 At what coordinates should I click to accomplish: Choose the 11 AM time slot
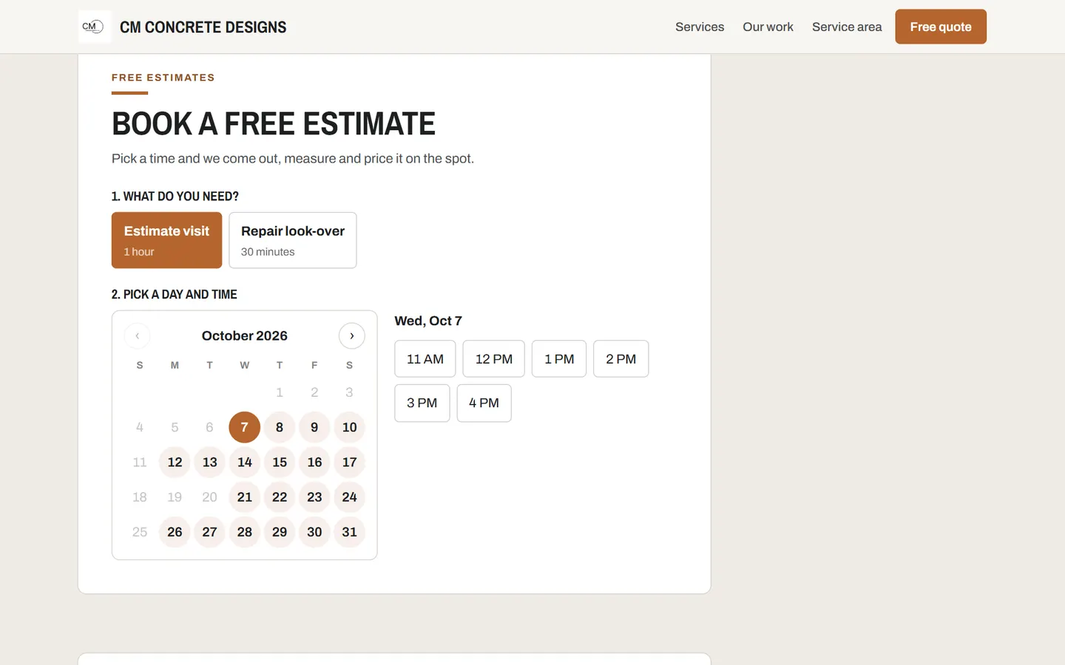(425, 358)
